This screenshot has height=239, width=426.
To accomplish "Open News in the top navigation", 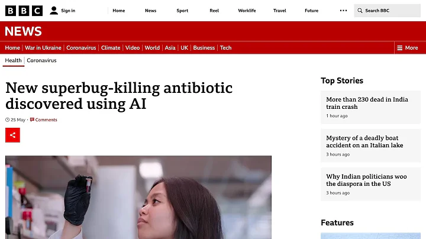I will coord(150,11).
